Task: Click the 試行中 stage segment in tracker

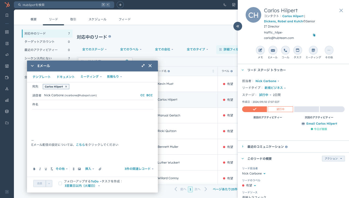Action: tap(280, 109)
